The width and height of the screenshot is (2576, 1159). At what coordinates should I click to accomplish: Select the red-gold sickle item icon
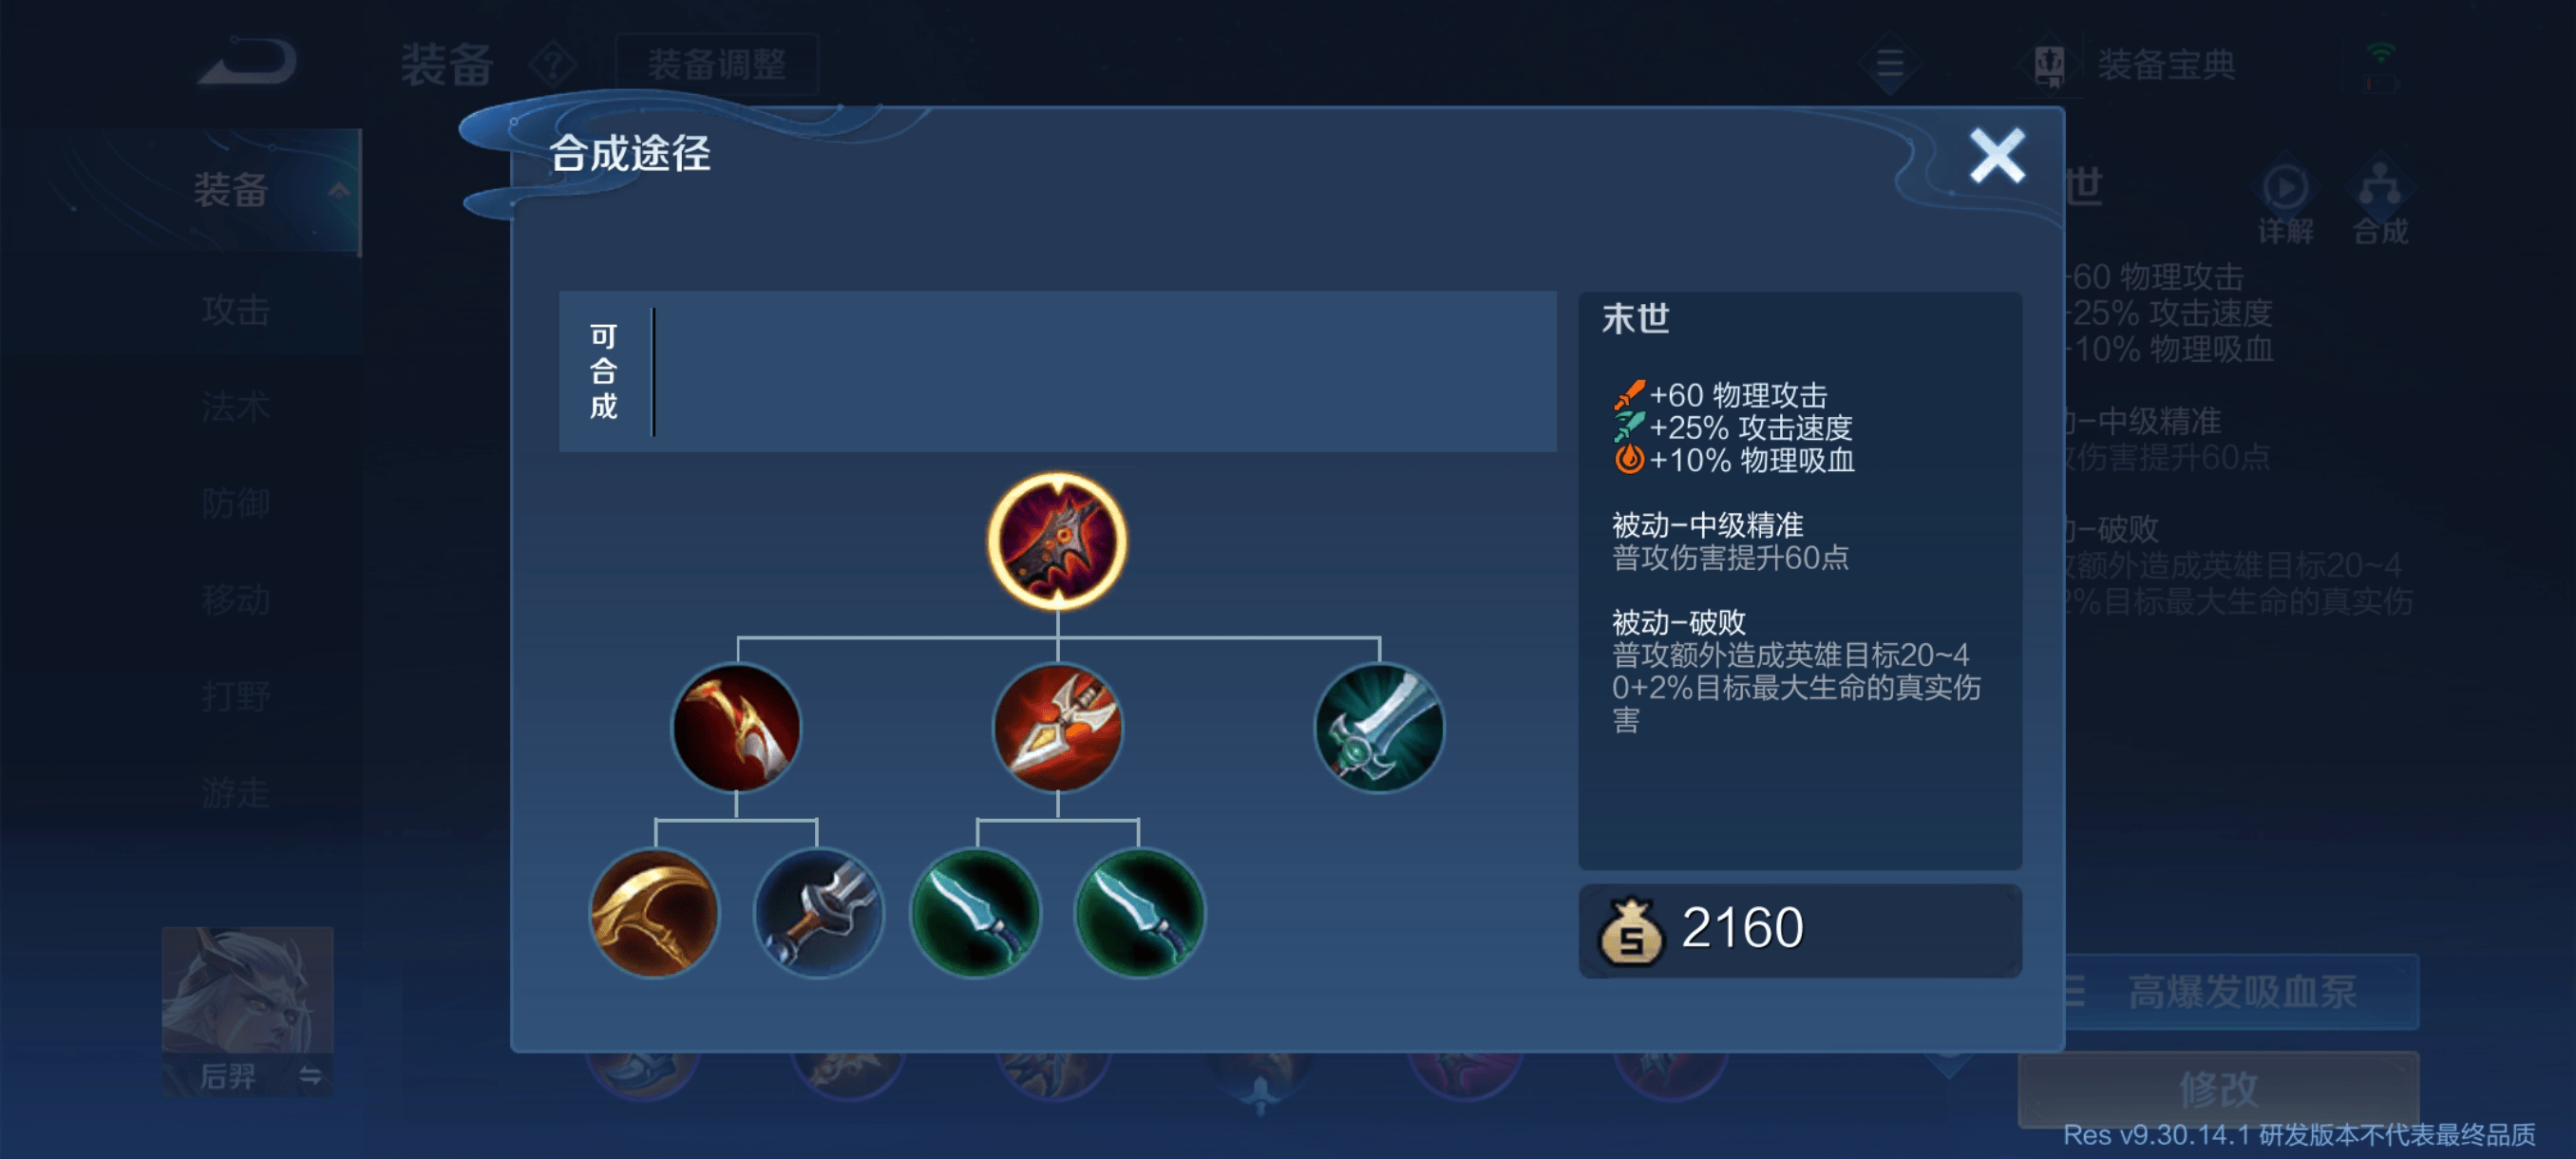(x=736, y=727)
